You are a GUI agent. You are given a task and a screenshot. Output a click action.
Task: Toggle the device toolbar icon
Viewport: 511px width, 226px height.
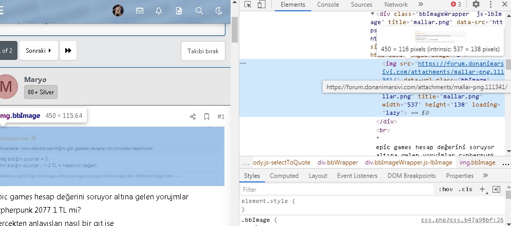click(261, 5)
